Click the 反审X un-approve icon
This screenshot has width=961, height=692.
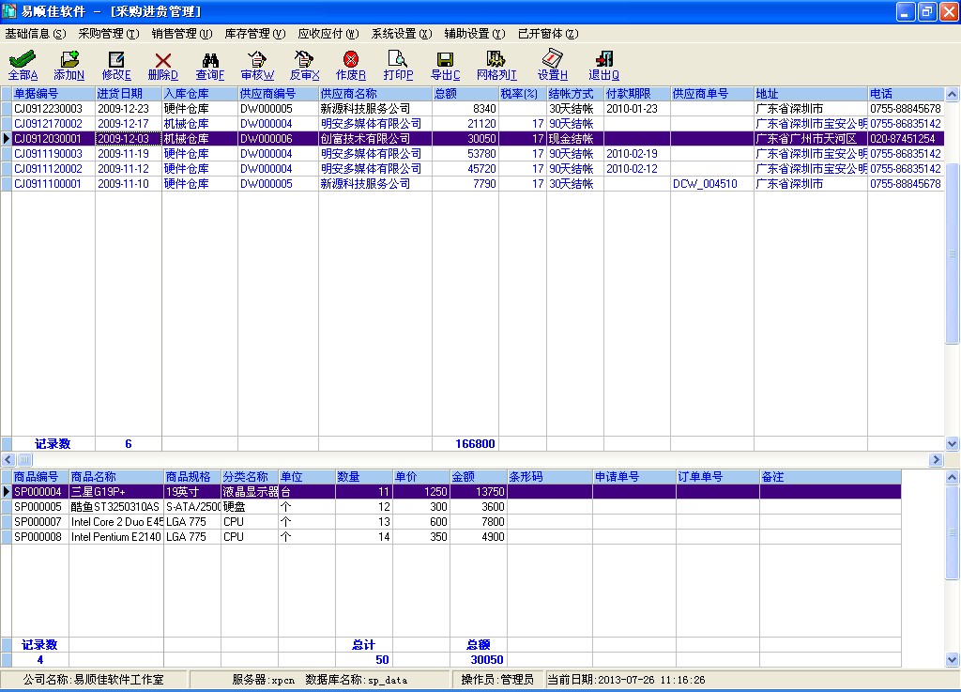304,59
